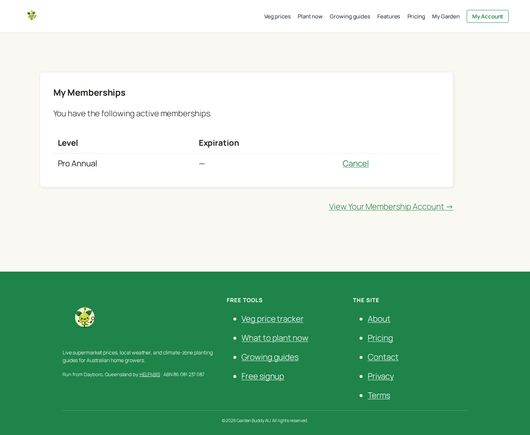530x435 pixels.
Task: Select Growing guides under Free Tools
Action: tap(270, 357)
